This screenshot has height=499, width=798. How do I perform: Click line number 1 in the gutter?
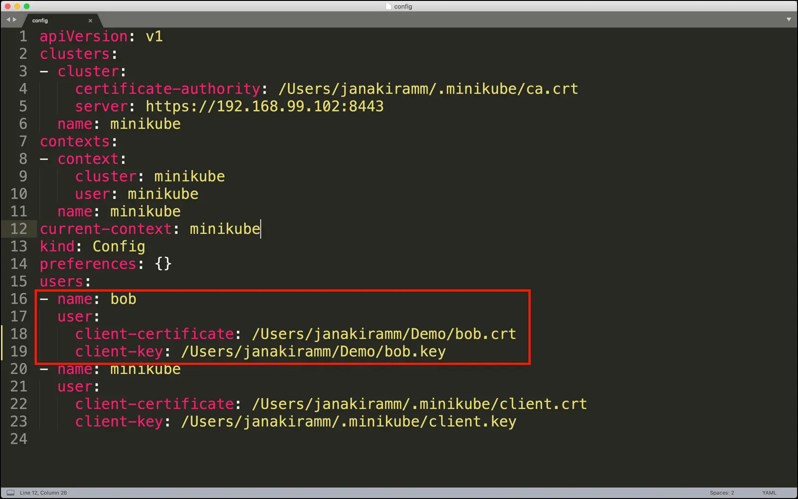[x=23, y=36]
